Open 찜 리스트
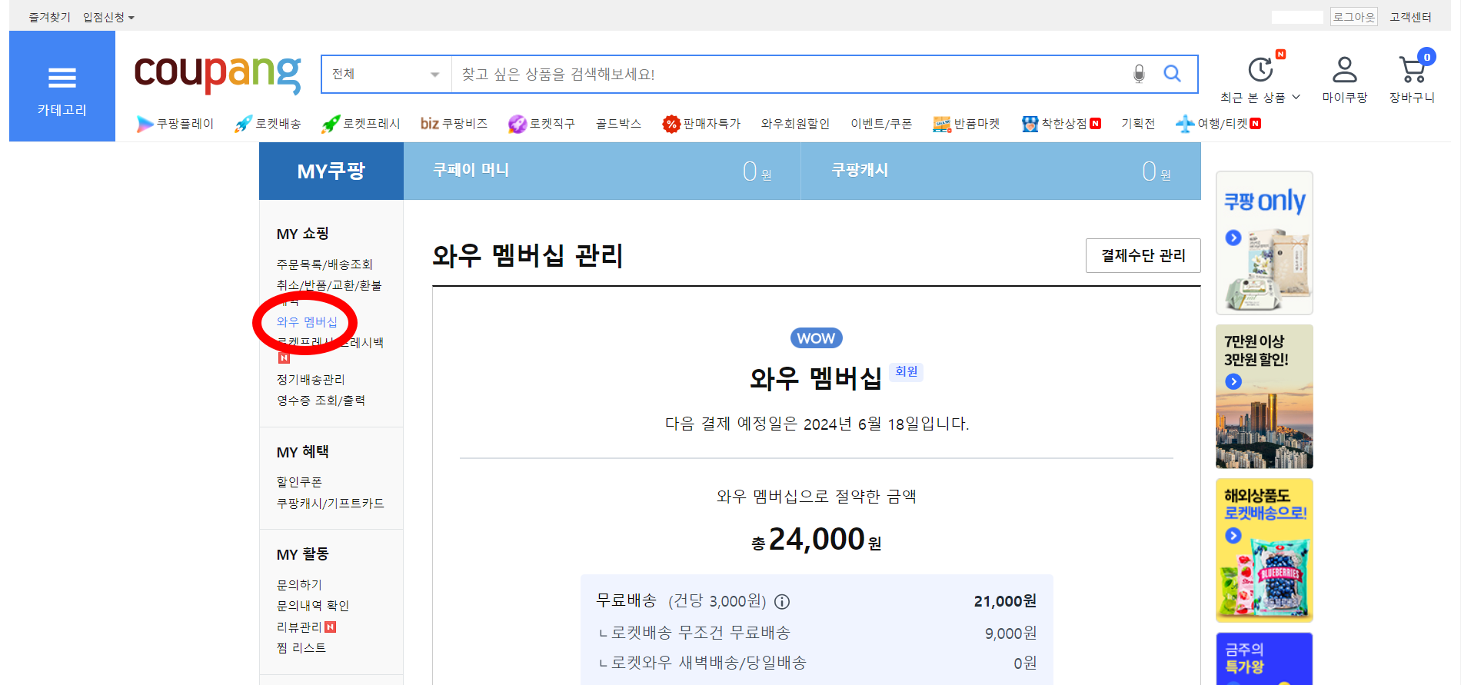 coord(301,648)
